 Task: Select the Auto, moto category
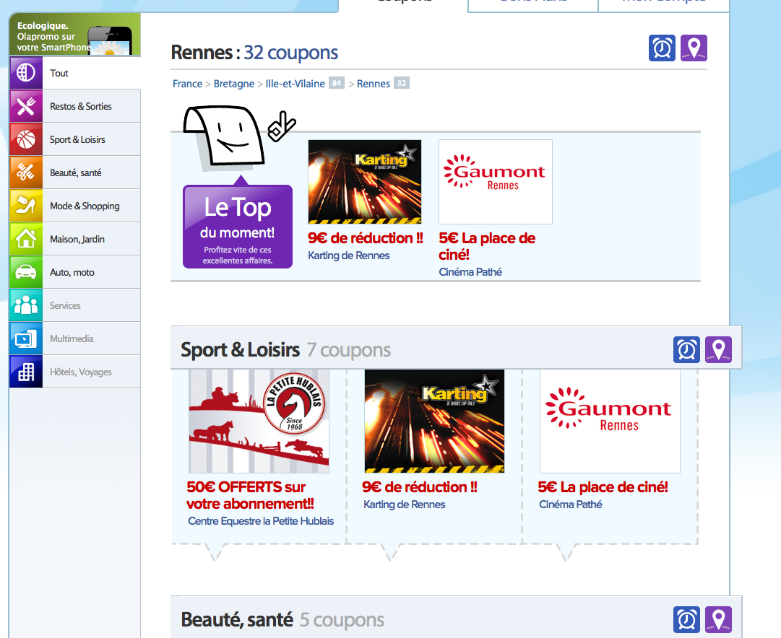point(74,272)
